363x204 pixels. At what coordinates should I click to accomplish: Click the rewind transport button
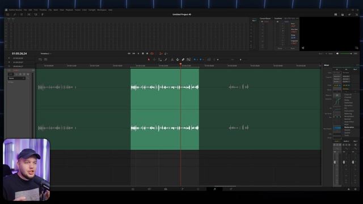tap(129, 53)
